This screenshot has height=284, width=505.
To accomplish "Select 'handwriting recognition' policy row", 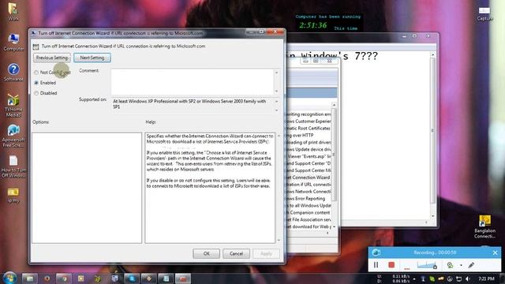I will (309, 114).
